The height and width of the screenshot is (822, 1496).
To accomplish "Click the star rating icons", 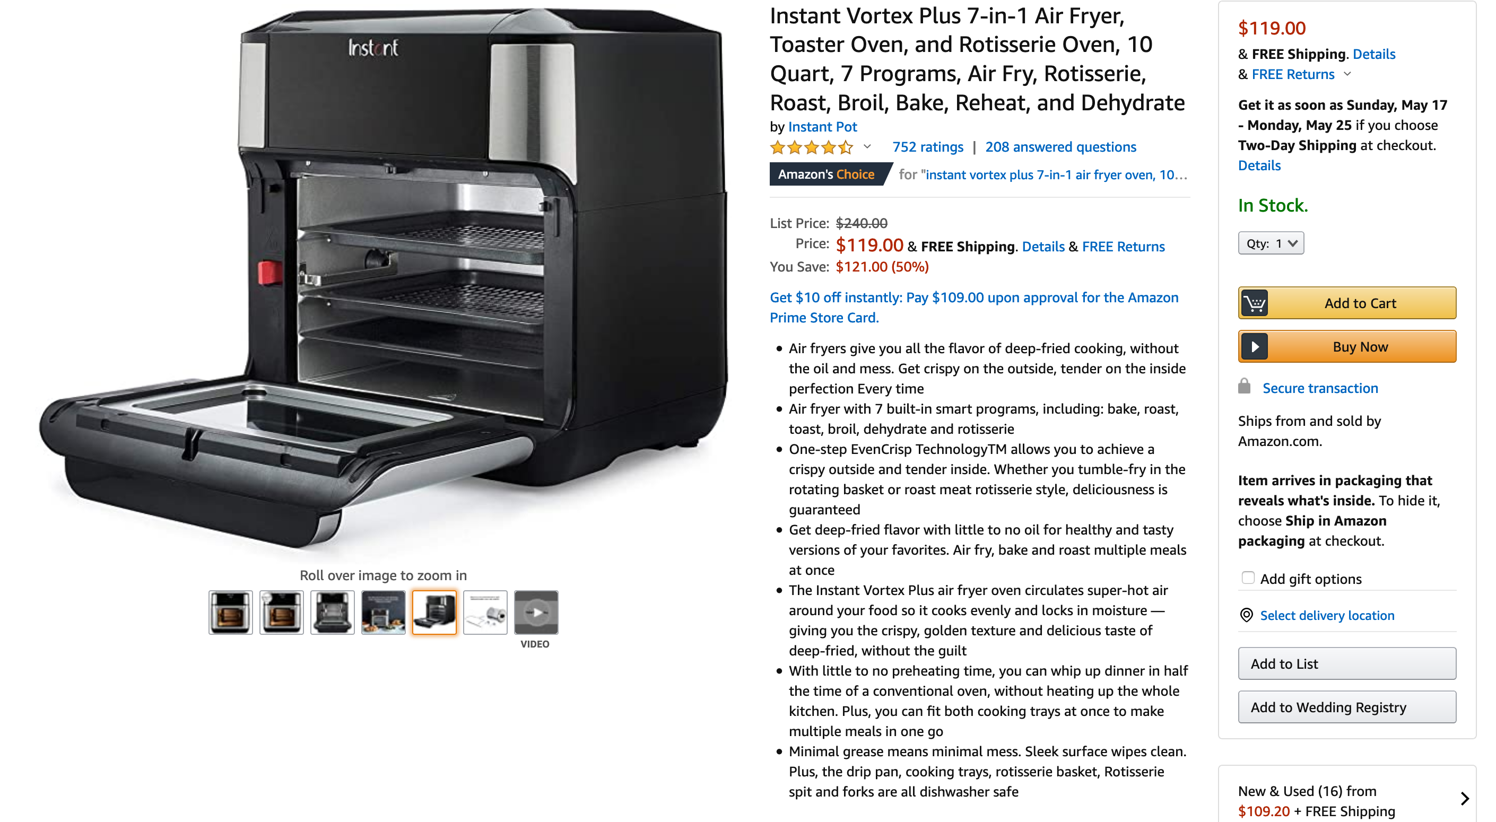I will 811,147.
